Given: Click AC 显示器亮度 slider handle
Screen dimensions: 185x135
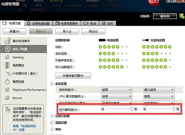Looking at the screenshot, I should (174, 109).
